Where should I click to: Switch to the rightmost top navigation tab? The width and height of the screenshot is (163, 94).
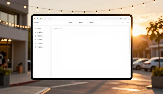91,22
